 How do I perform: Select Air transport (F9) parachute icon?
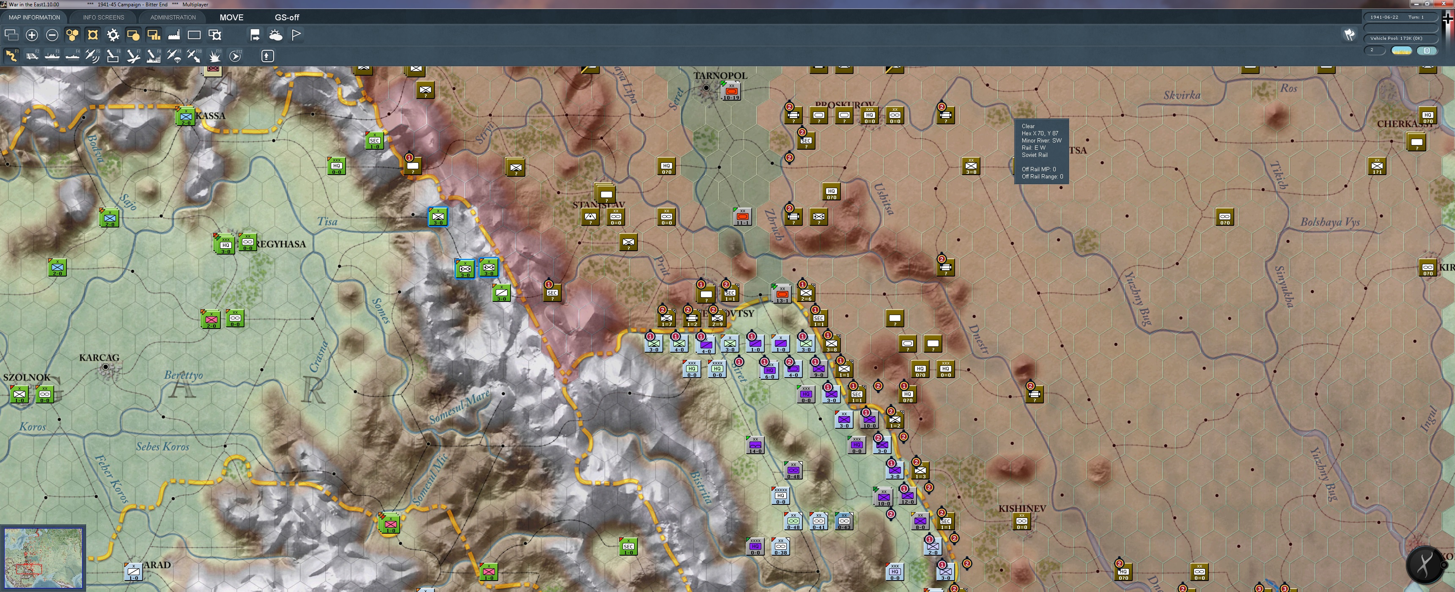click(x=174, y=55)
